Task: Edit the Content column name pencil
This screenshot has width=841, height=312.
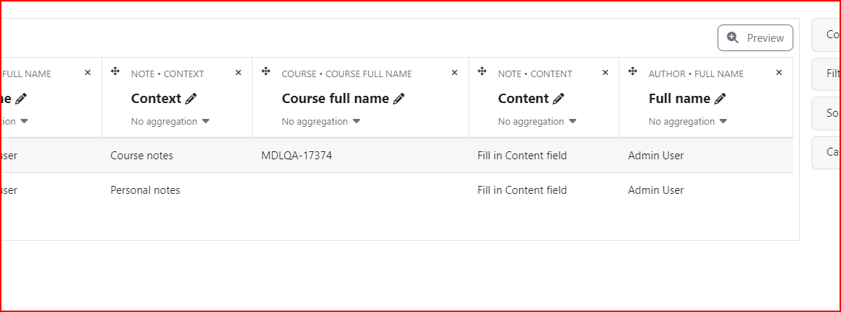Action: point(558,99)
